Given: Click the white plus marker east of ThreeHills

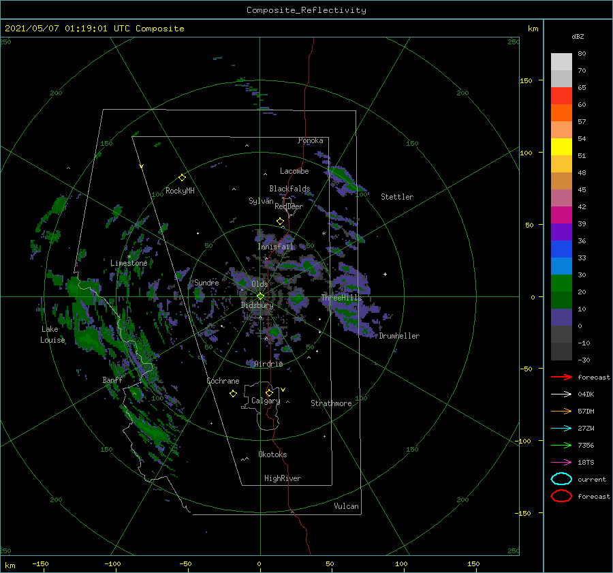Looking at the screenshot, I should (x=385, y=274).
